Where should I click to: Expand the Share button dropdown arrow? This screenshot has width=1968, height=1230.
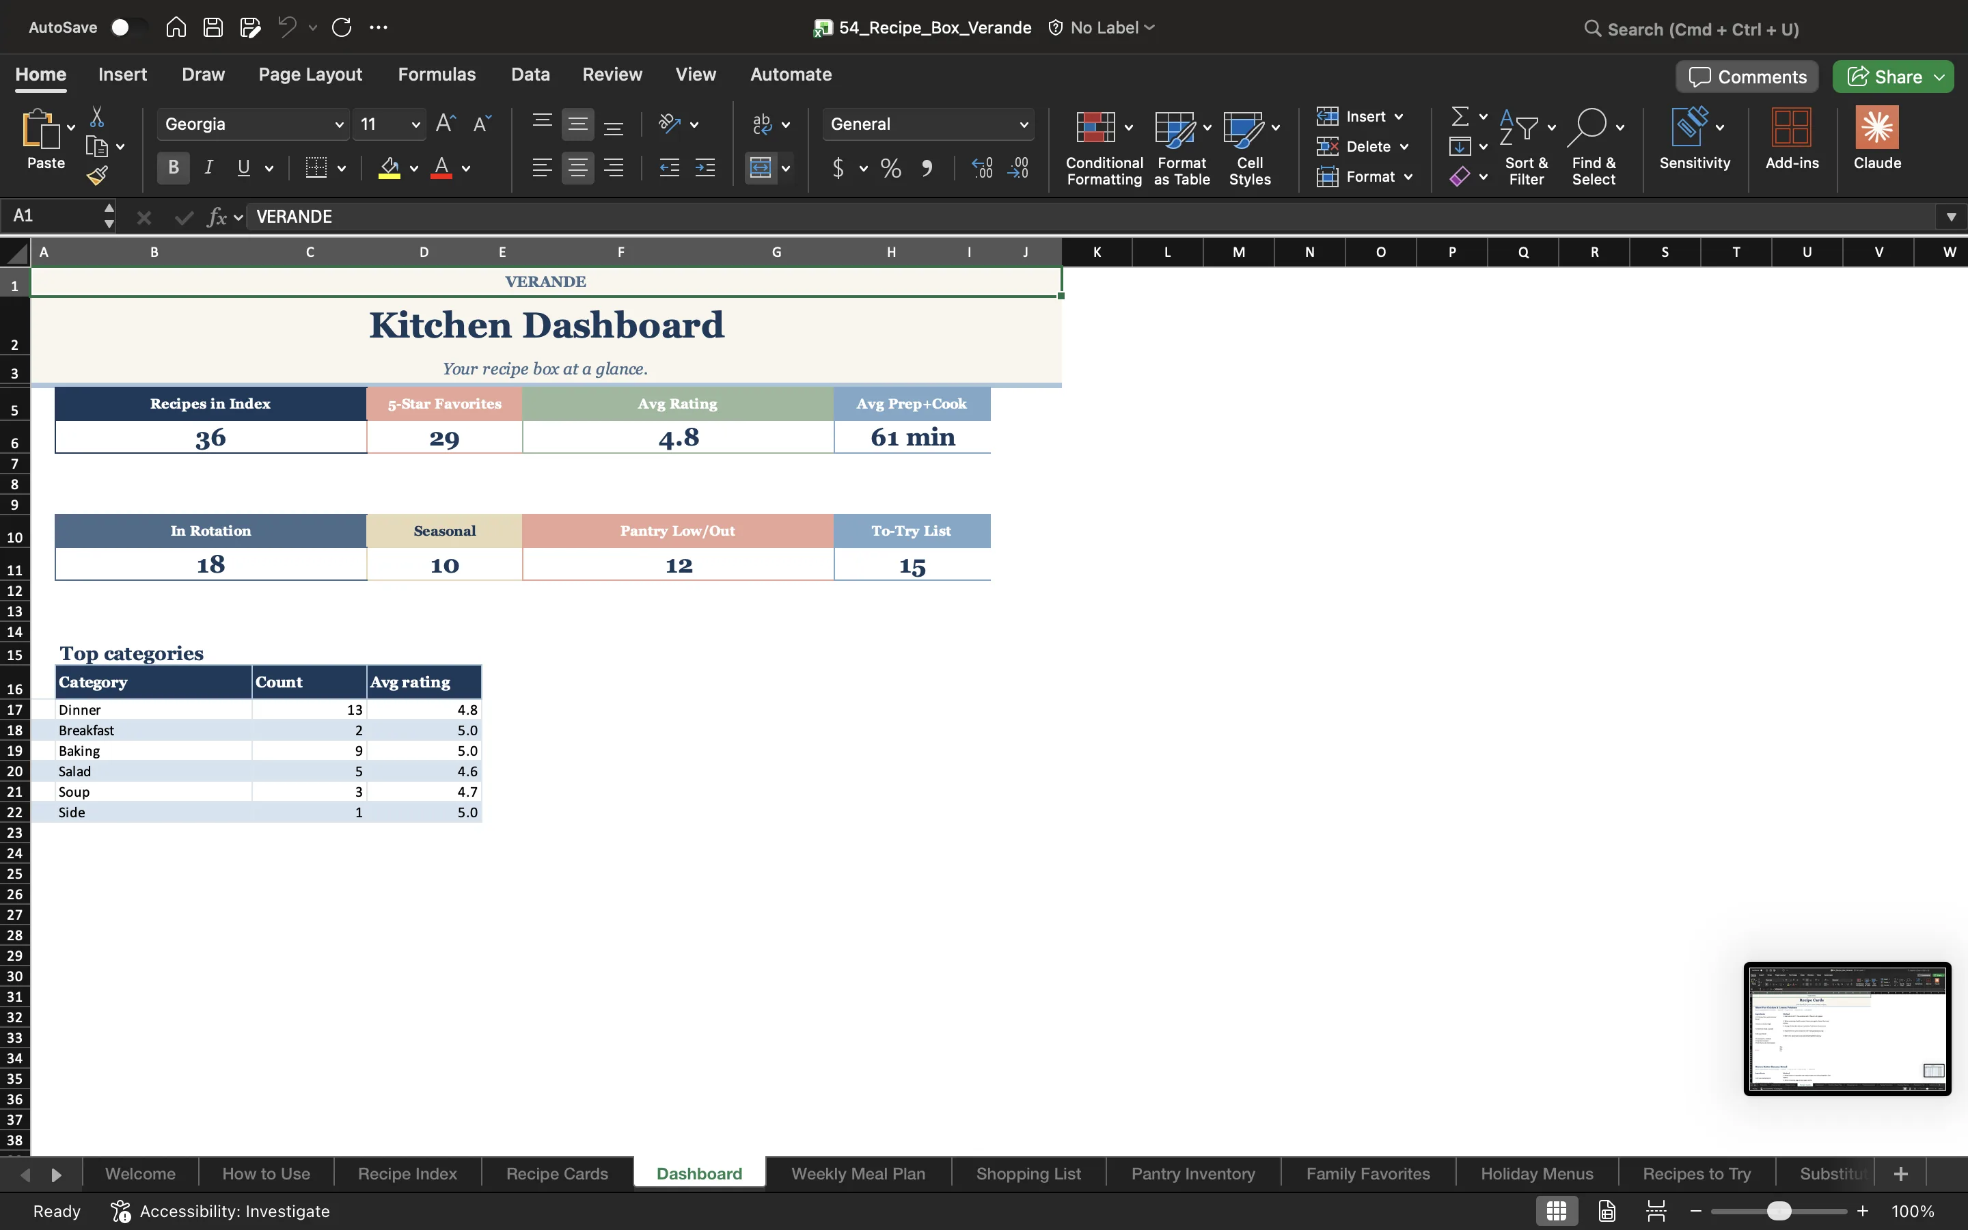click(1939, 77)
